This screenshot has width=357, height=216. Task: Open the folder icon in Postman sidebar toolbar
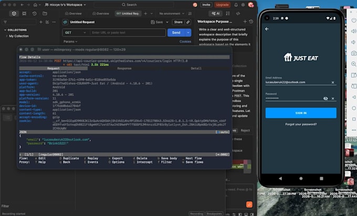pyautogui.click(x=45, y=14)
